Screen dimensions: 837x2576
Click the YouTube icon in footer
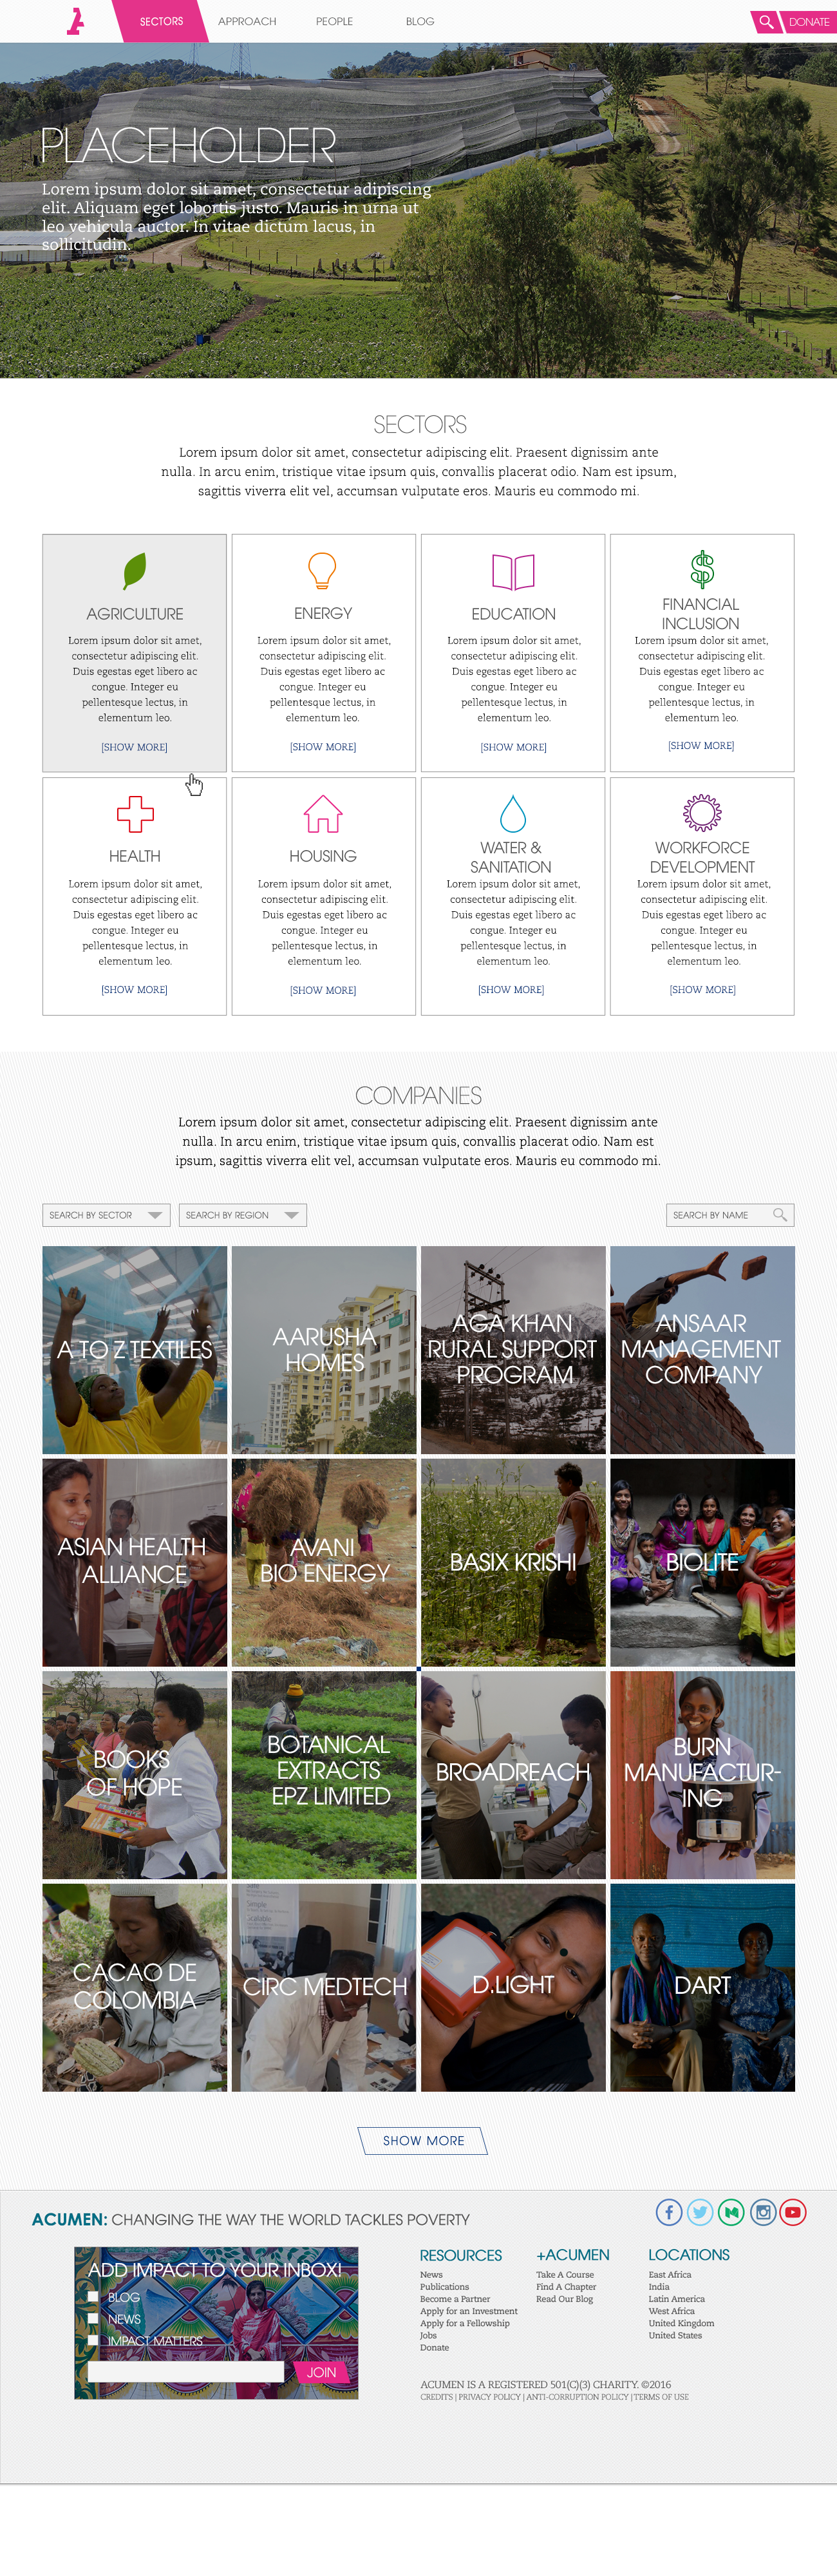(793, 2212)
